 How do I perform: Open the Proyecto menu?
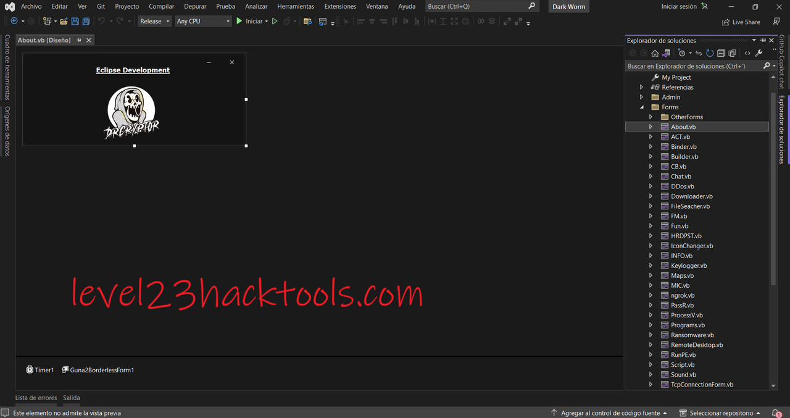[127, 6]
